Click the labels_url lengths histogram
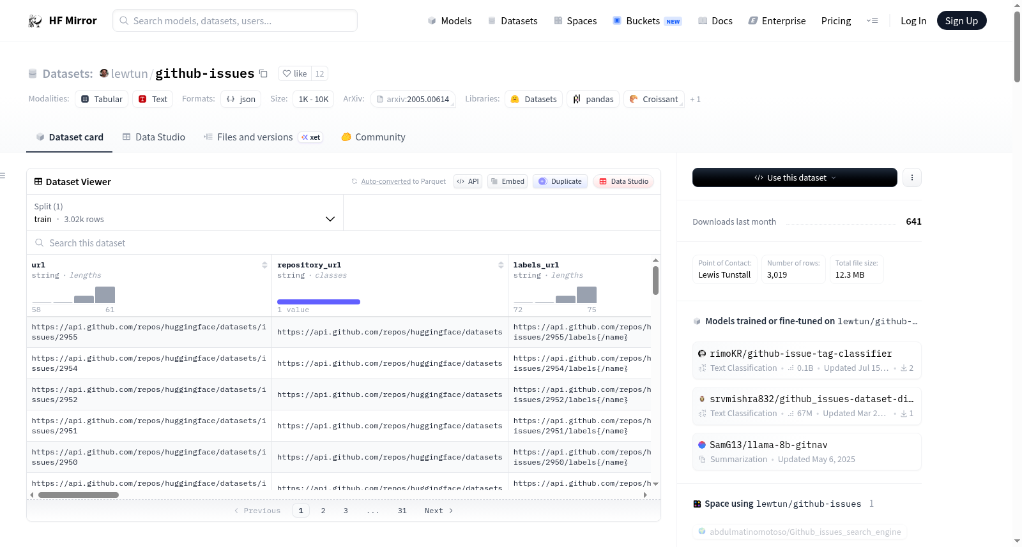This screenshot has height=547, width=1022. tap(555, 294)
